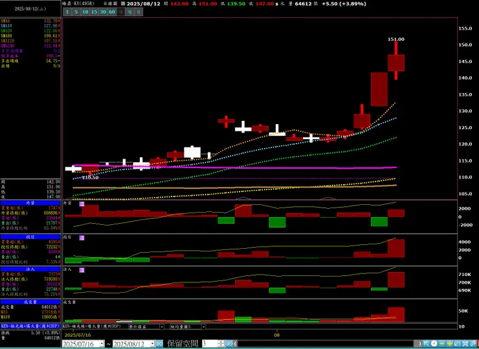The height and width of the screenshot is (349, 479).
Task: Click the left chevron after the second GO button
Action: (236, 344)
